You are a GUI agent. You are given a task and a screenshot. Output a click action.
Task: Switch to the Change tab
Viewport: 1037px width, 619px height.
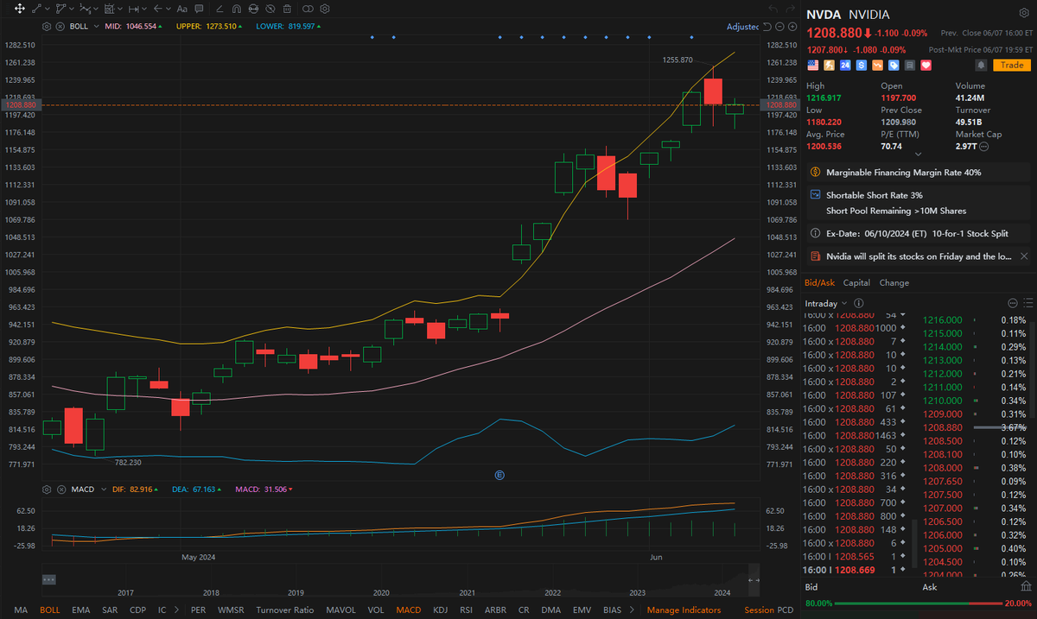(894, 282)
